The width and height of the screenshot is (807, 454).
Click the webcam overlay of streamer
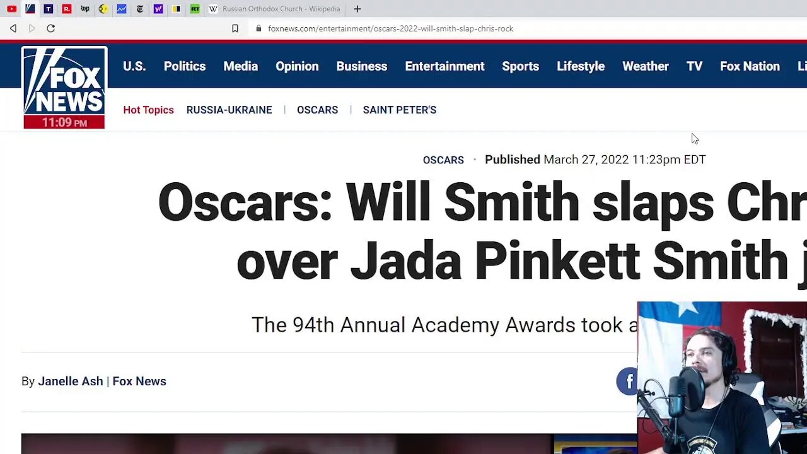pos(722,378)
